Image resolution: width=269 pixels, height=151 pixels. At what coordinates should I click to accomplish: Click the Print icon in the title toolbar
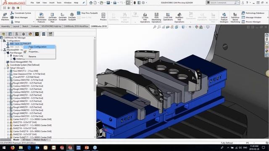(x=115, y=3)
